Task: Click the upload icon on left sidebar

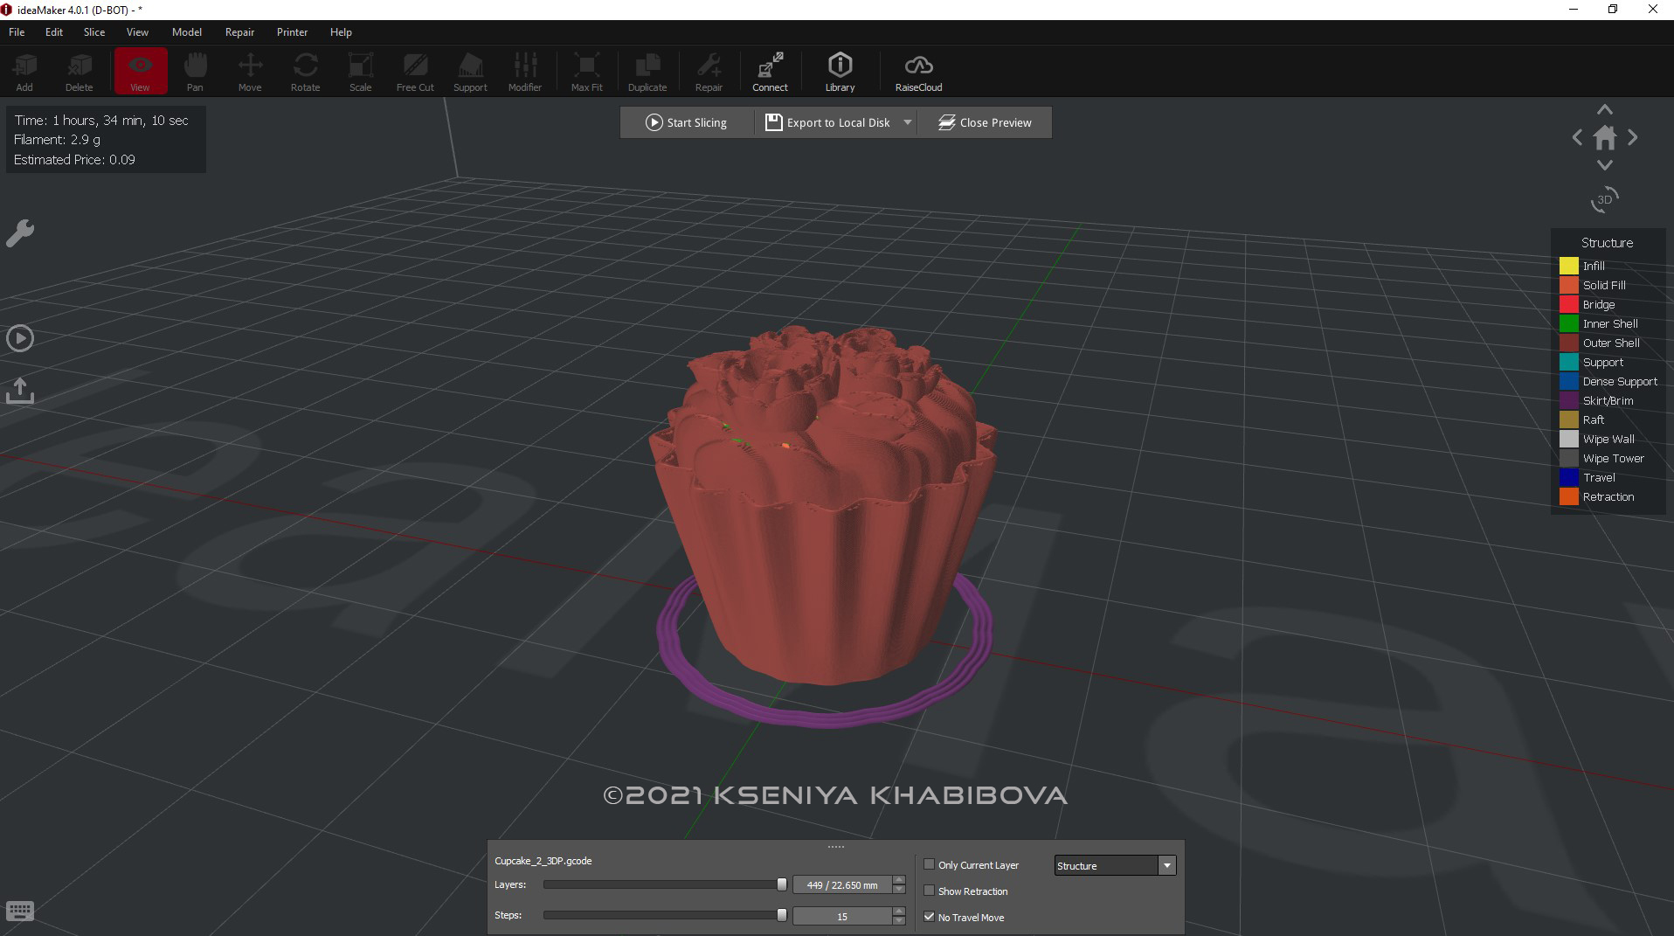Action: pos(20,391)
